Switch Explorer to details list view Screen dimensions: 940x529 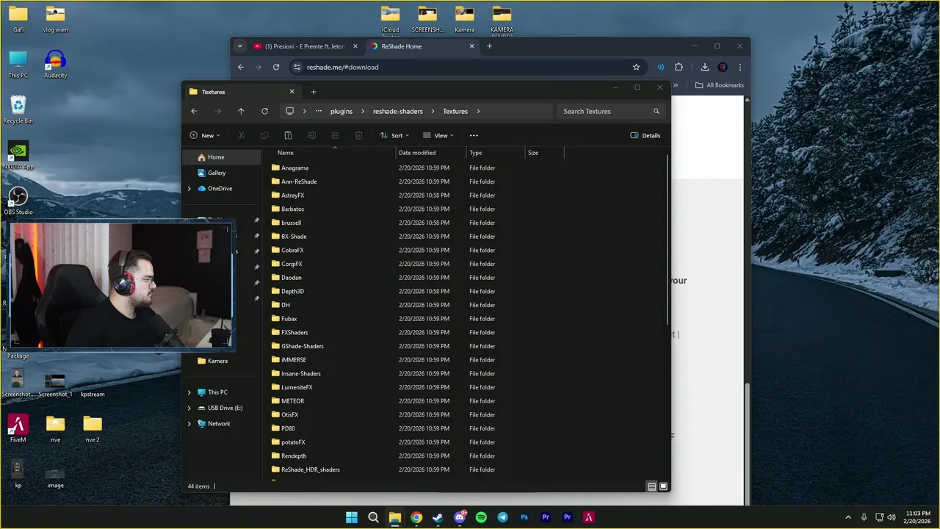click(651, 486)
